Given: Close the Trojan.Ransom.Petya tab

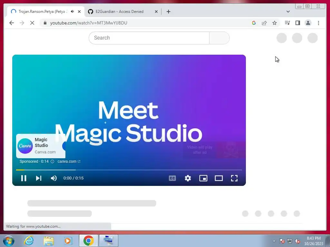Looking at the screenshot, I should [x=79, y=12].
